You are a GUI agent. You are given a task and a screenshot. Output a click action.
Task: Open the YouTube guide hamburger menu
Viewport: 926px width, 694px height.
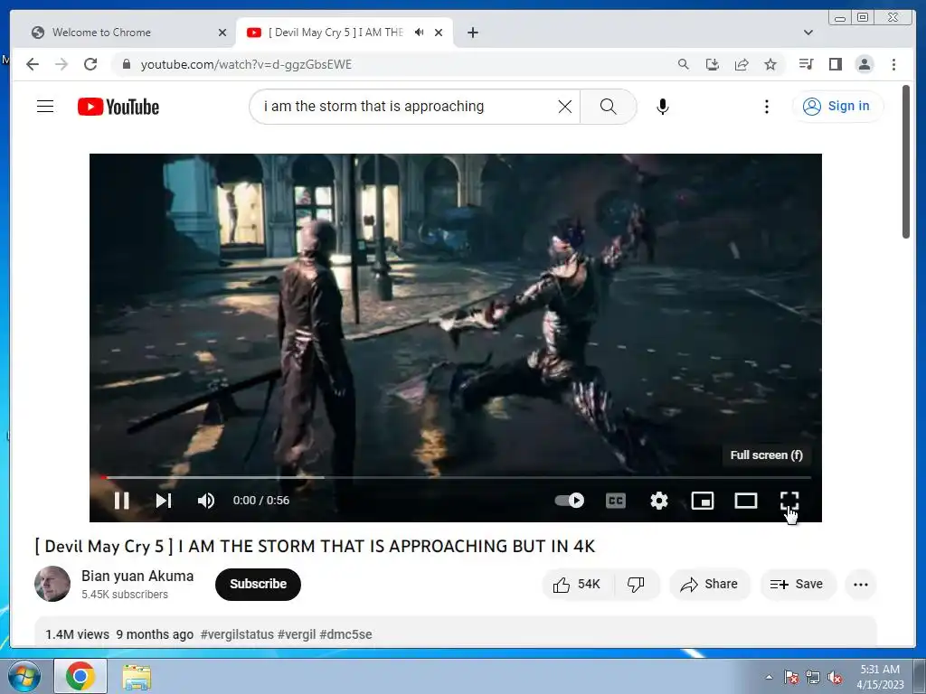(45, 107)
